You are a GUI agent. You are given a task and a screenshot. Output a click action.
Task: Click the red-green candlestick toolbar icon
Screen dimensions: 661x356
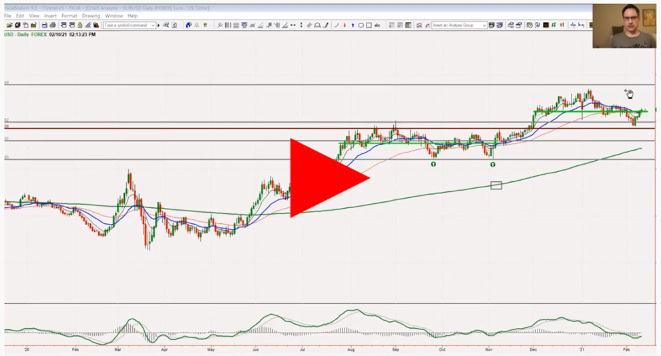click(562, 25)
